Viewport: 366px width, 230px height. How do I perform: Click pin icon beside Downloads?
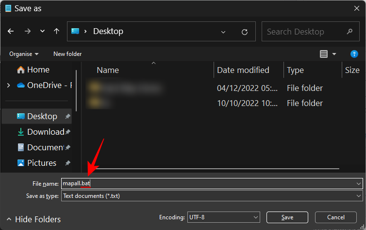(x=67, y=132)
